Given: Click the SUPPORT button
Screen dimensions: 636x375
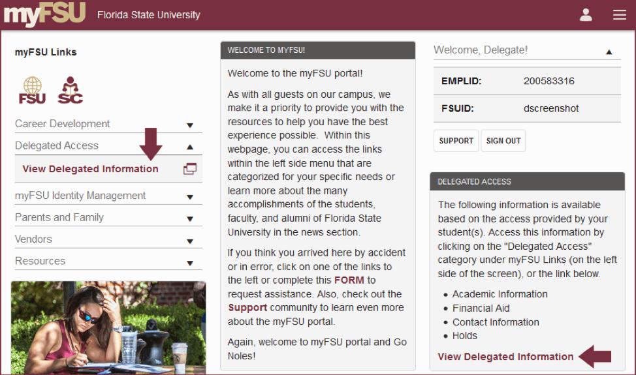Looking at the screenshot, I should click(456, 141).
